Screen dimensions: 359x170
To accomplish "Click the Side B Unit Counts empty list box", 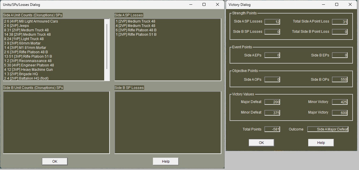I will click(x=56, y=123).
